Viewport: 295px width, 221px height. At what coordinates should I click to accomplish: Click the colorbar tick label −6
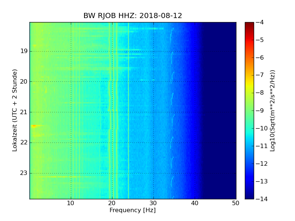[x=260, y=58]
